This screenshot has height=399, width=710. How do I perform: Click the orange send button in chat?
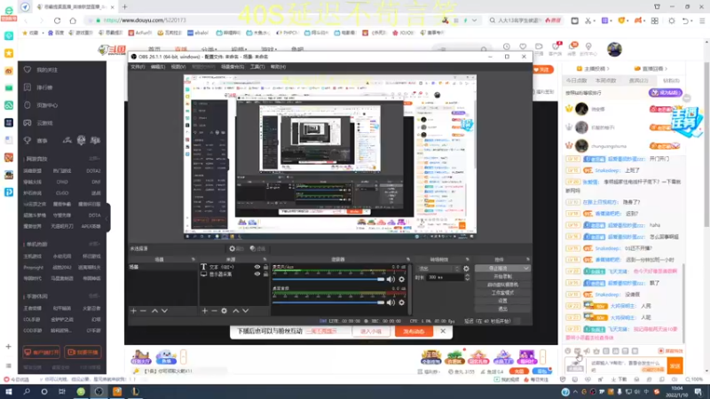pyautogui.click(x=675, y=365)
